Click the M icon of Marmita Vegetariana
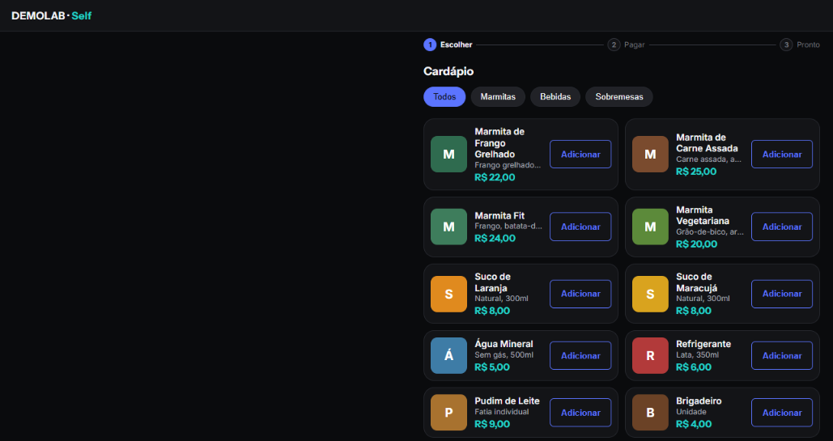Screen dimensions: 833x441 (x=650, y=227)
